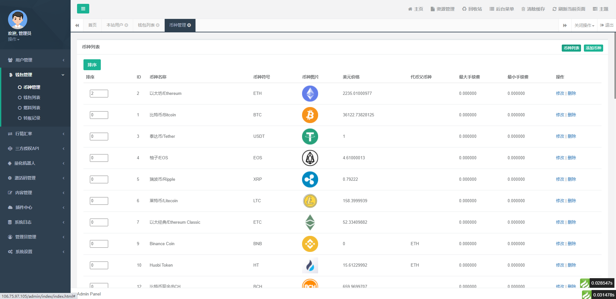Click the Bitcoin coin icon
616x299 pixels.
(x=310, y=115)
